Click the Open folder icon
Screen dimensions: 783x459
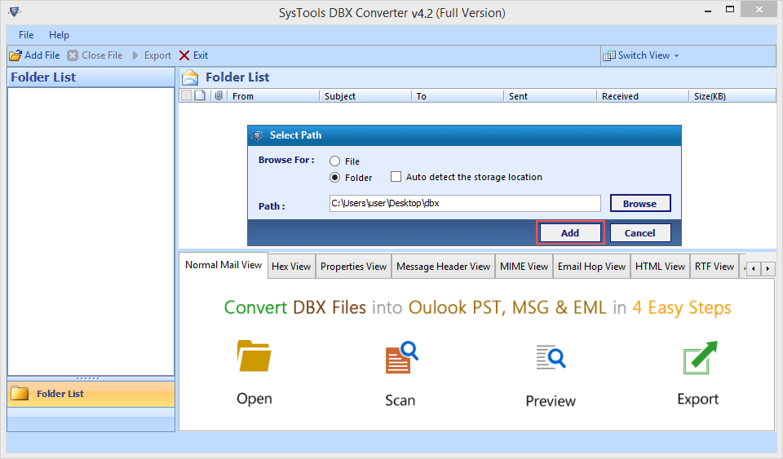254,356
